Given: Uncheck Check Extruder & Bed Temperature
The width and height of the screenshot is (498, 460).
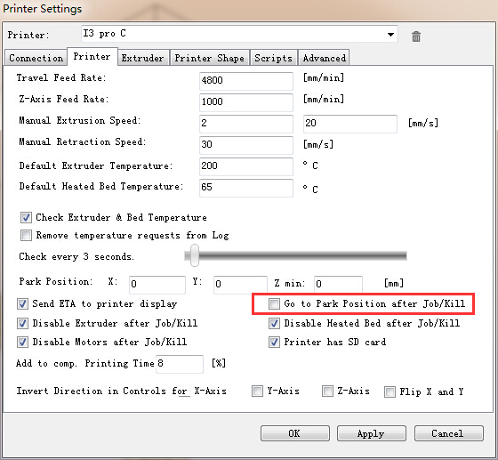Looking at the screenshot, I should [x=26, y=218].
